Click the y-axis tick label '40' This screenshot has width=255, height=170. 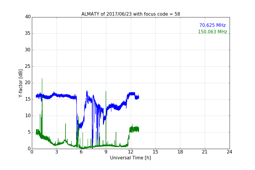(28, 17)
